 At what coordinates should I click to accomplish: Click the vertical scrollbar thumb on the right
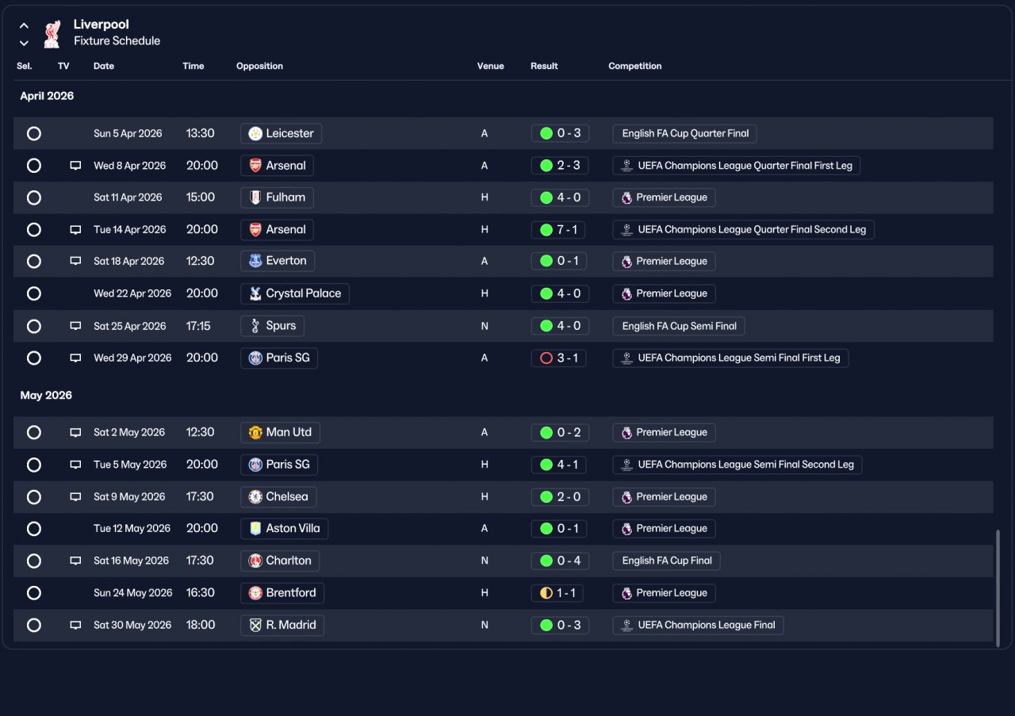point(998,585)
